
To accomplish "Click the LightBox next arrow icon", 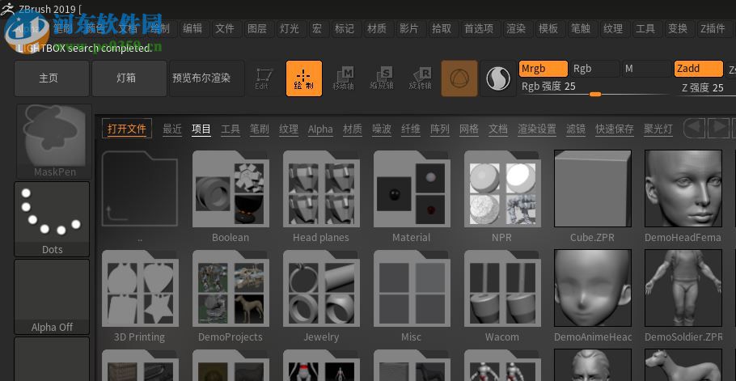I will click(x=718, y=128).
